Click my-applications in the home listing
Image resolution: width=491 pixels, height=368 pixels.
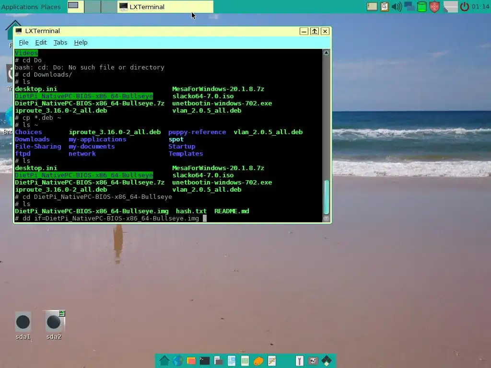[97, 139]
